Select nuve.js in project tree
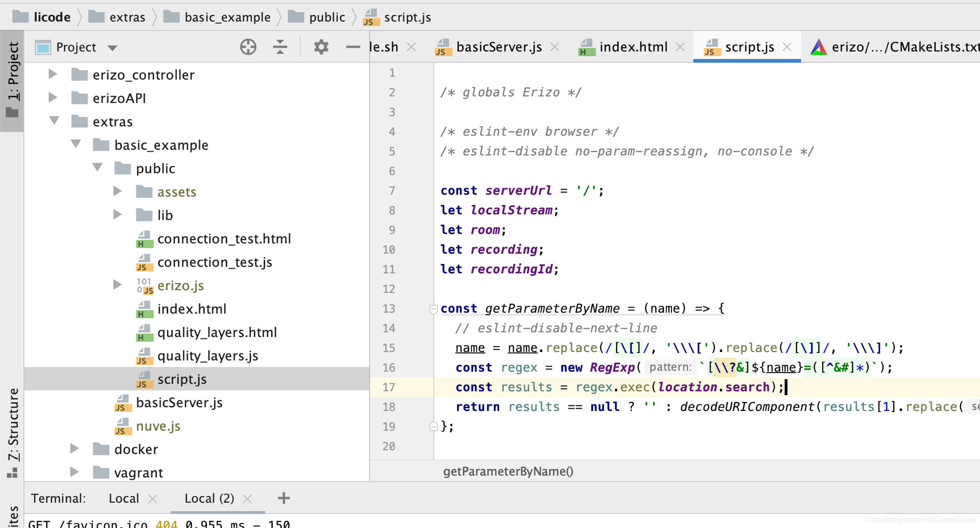Screen dimensions: 980x528 (158, 426)
